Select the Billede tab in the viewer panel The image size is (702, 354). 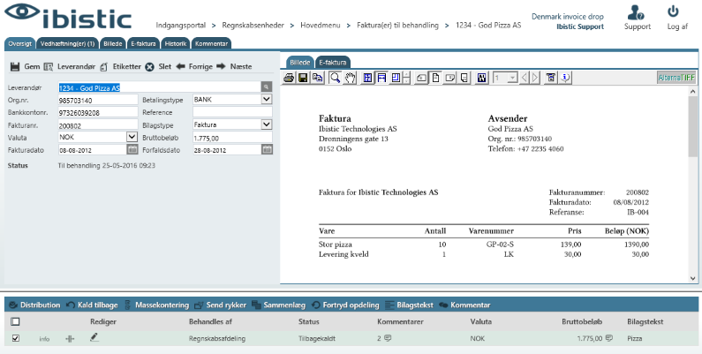click(299, 62)
